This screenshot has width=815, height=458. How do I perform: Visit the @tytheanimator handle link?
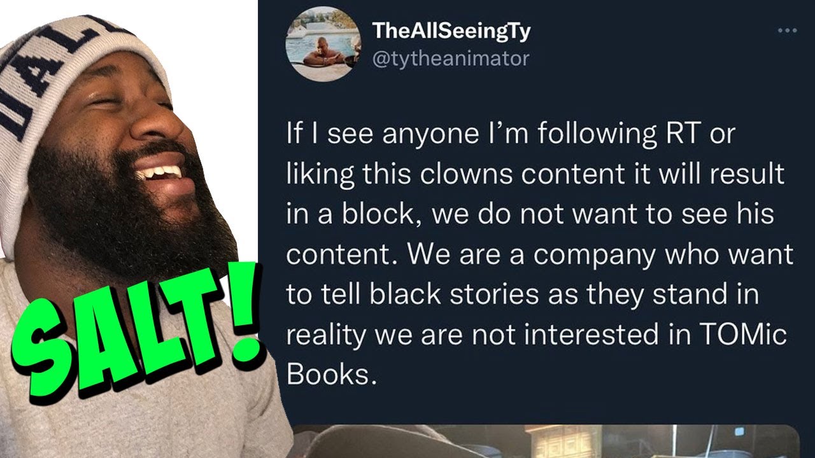[x=450, y=59]
